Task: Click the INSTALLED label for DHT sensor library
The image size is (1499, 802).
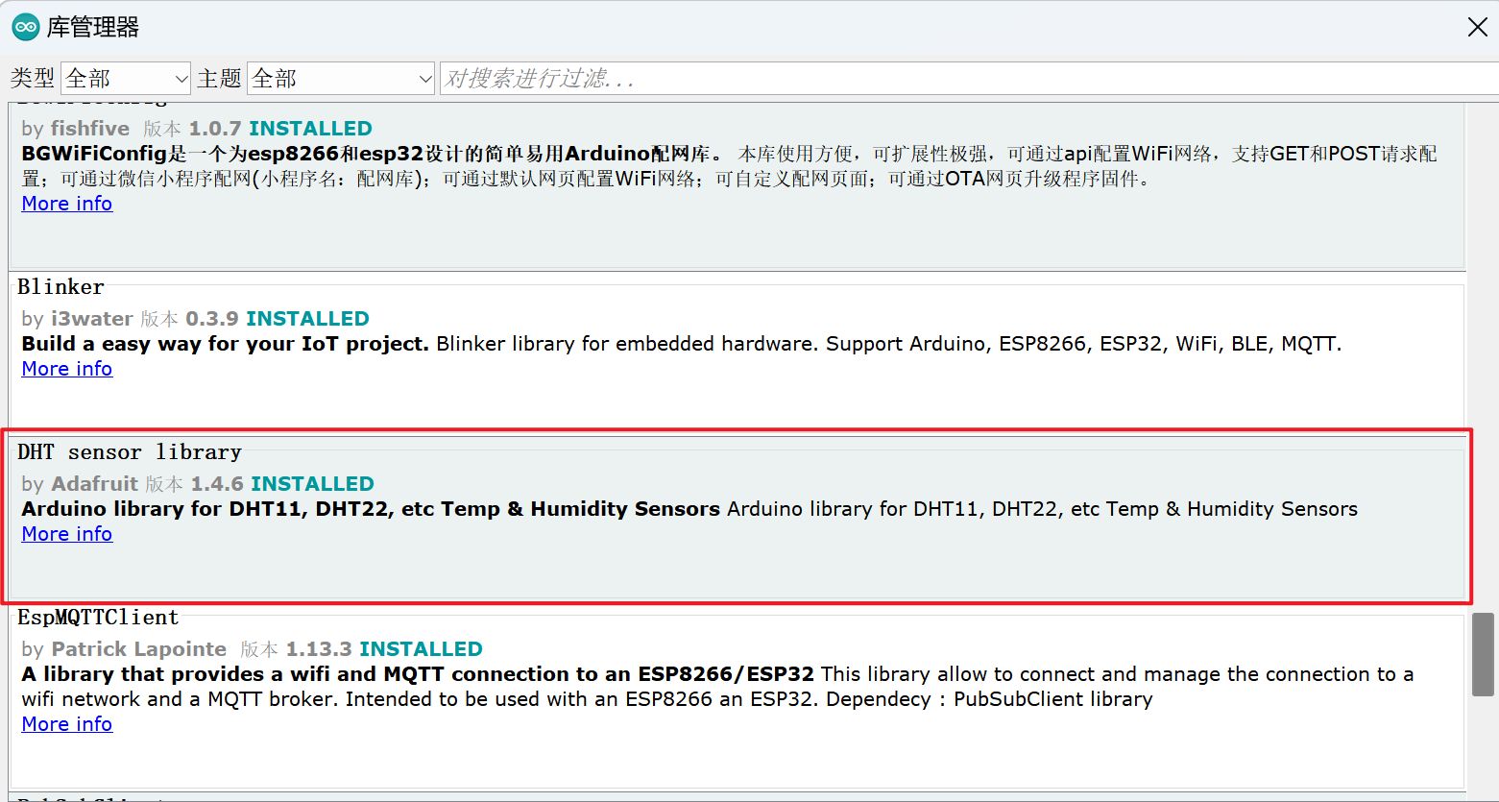Action: 312,483
